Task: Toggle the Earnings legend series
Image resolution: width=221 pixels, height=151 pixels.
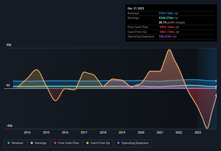Action: coord(38,143)
